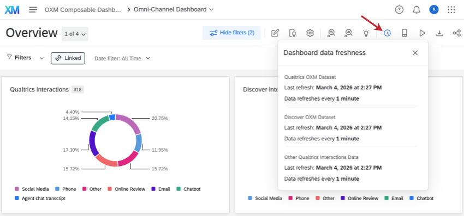Click the Discover OXM Dataset heading
Screen dimensions: 464x216
(310, 117)
